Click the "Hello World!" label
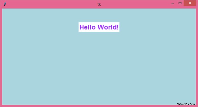Image resolution: width=198 pixels, height=107 pixels. point(99,27)
